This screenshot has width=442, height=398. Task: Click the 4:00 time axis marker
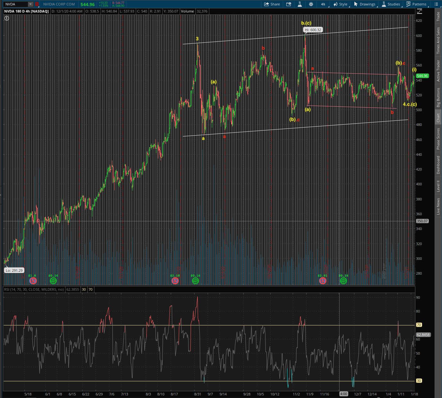pos(343,394)
